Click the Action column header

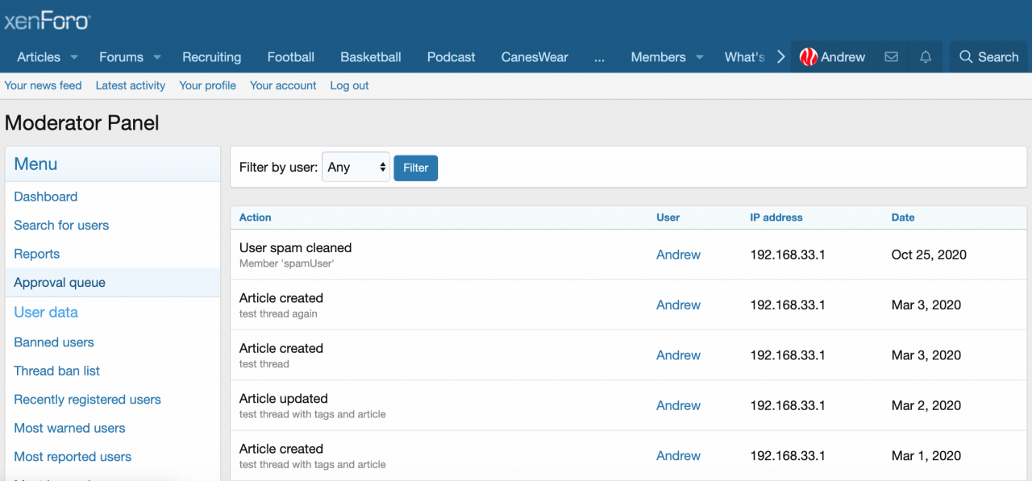pos(255,218)
